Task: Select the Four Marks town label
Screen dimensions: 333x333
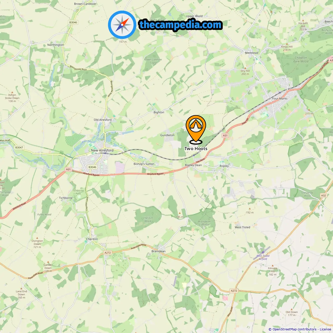Action: tap(280, 99)
